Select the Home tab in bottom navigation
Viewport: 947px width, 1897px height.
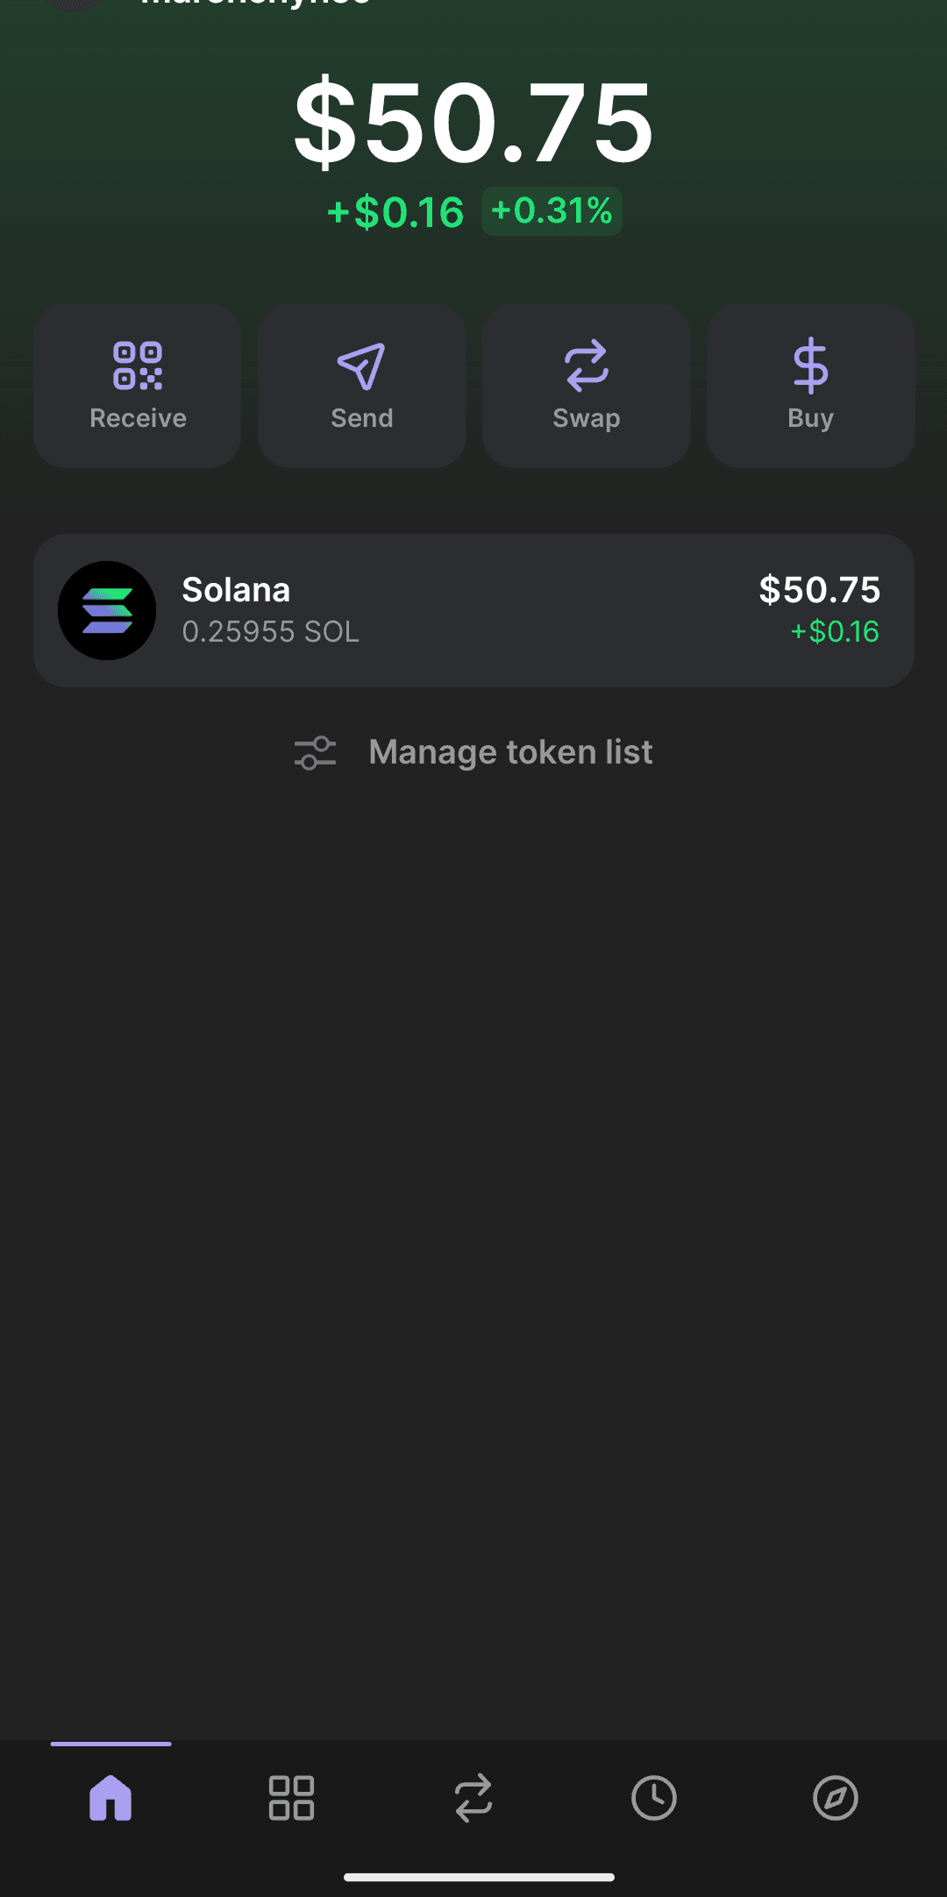coord(110,1798)
